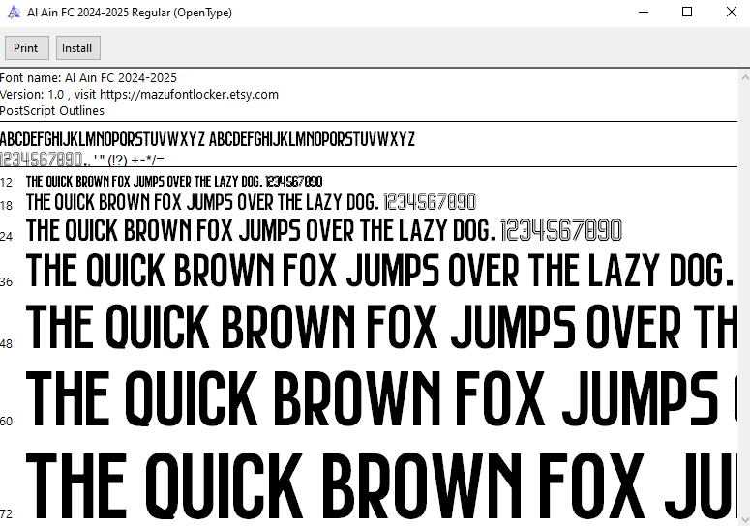Image resolution: width=750 pixels, height=526 pixels.
Task: Click the 60 point size label
Action: 7,421
